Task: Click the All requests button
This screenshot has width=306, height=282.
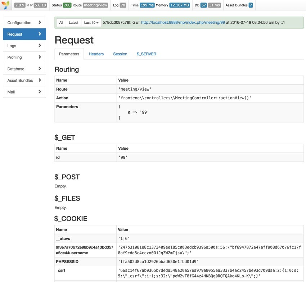Action: 61,23
